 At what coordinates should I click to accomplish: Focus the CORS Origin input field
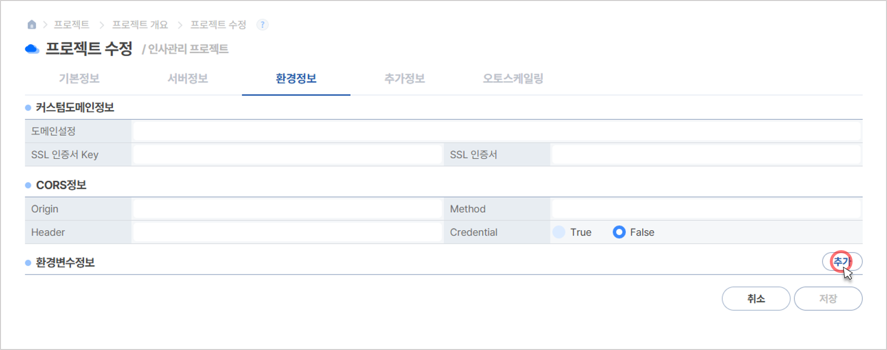pyautogui.click(x=287, y=209)
